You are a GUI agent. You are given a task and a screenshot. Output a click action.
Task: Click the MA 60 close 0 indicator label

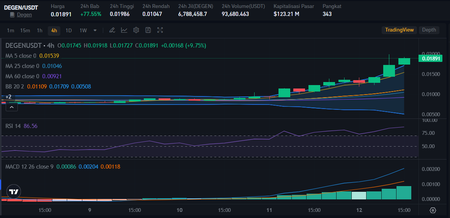pyautogui.click(x=22, y=76)
